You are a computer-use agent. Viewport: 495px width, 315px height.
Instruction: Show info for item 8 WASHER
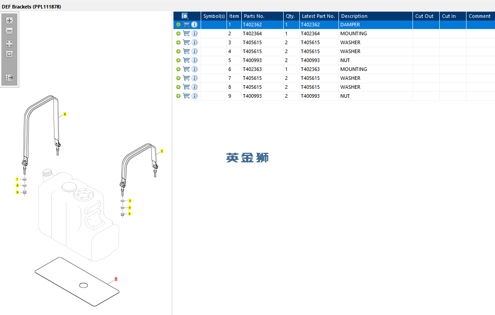point(194,87)
